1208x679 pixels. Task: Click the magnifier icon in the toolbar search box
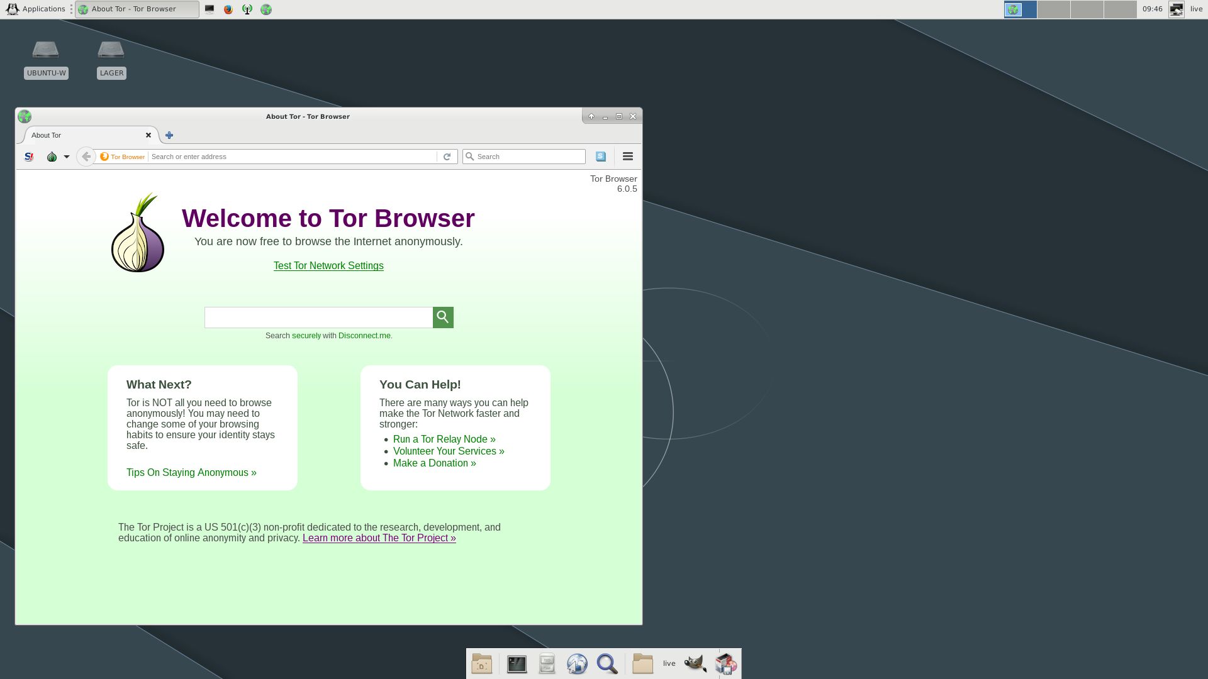(469, 157)
